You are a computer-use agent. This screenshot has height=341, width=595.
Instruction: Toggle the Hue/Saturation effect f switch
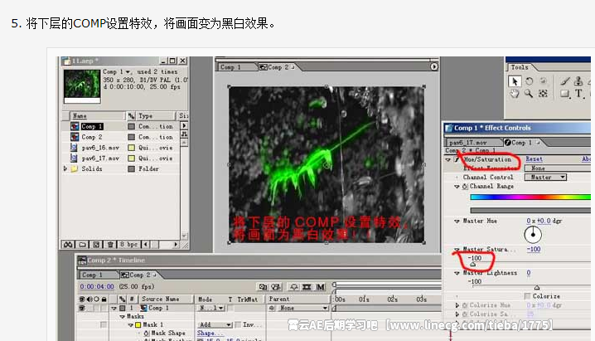point(457,159)
